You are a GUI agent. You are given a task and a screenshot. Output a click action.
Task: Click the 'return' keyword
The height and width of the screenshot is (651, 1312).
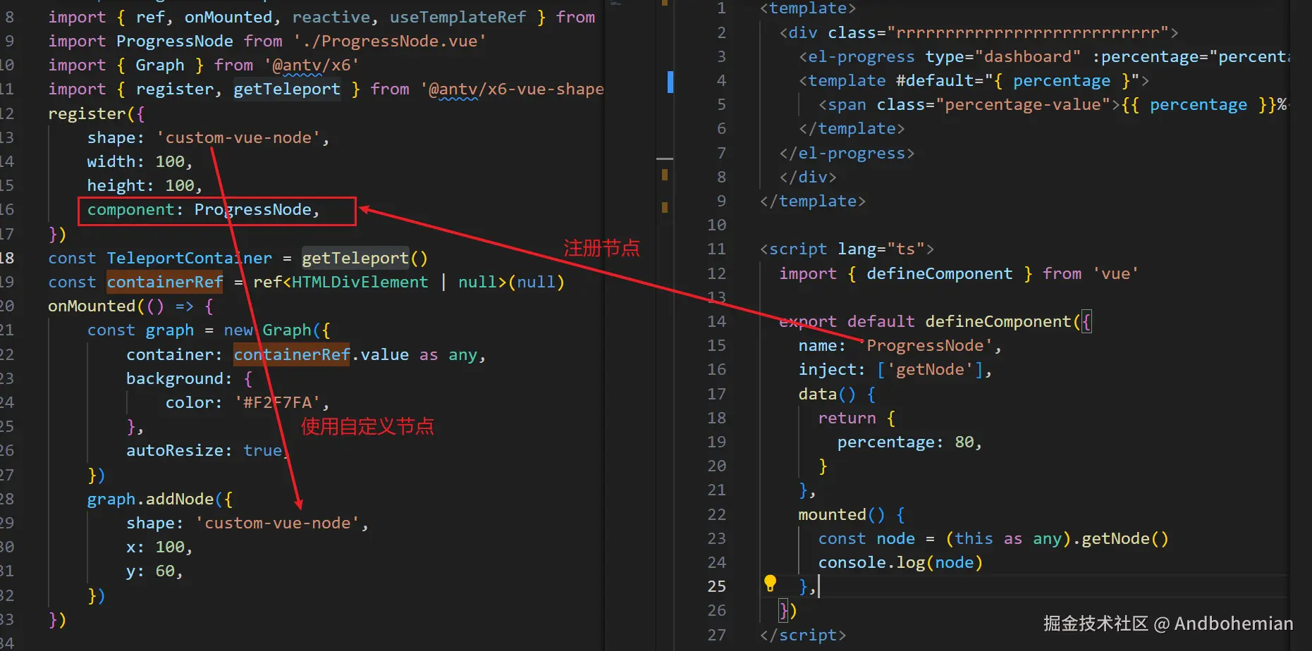pos(847,418)
